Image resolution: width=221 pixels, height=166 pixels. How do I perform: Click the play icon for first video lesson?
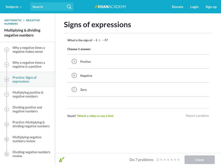pos(7,50)
